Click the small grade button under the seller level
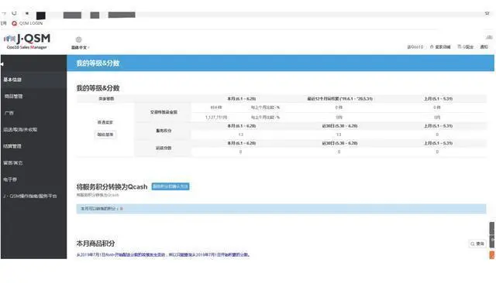Screen dimensions: 496x283 (x=105, y=135)
